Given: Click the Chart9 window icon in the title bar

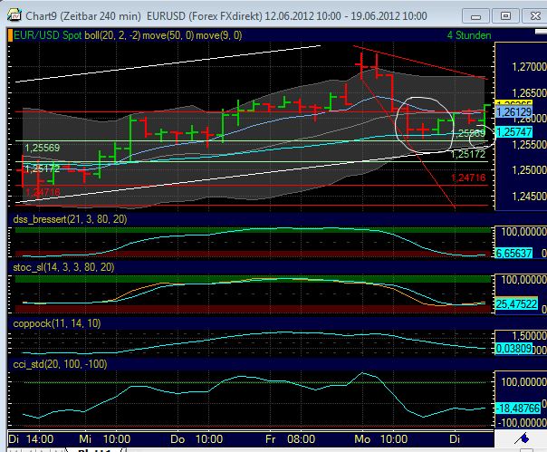Looking at the screenshot, I should [x=14, y=15].
